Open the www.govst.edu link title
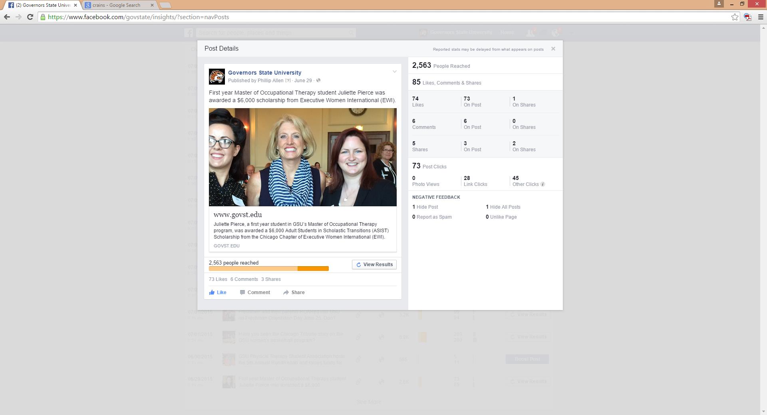Image resolution: width=767 pixels, height=415 pixels. [x=238, y=215]
